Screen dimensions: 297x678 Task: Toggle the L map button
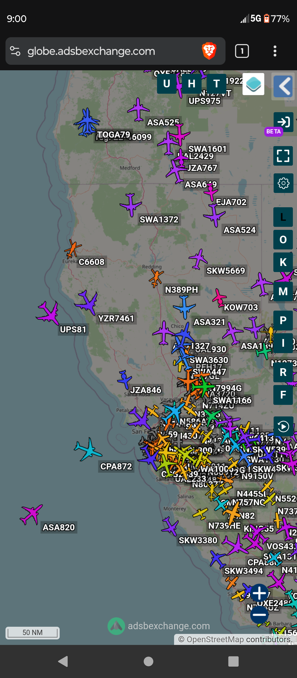point(283,217)
